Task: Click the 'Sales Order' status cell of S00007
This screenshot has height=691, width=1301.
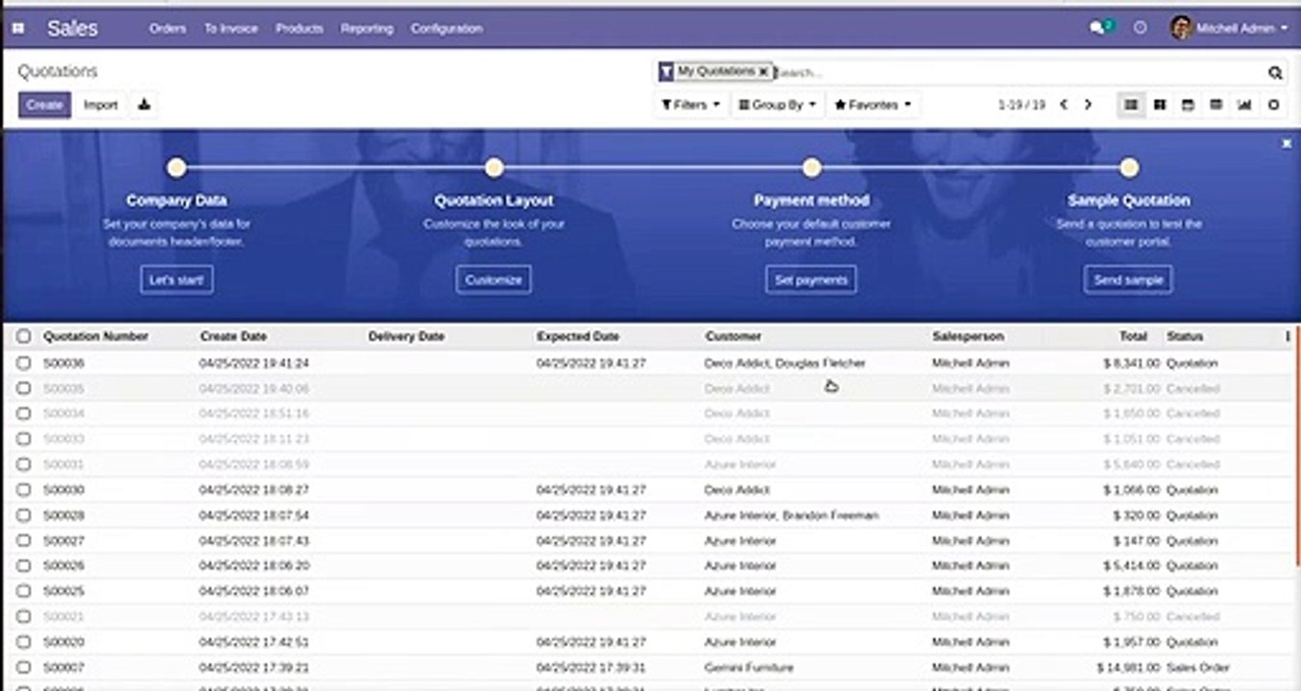Action: pos(1197,667)
